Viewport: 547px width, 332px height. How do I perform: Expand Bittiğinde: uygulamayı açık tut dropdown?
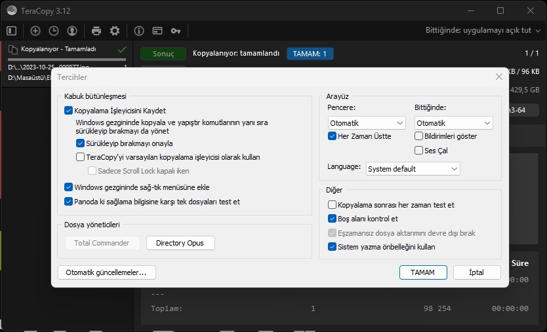click(x=483, y=30)
